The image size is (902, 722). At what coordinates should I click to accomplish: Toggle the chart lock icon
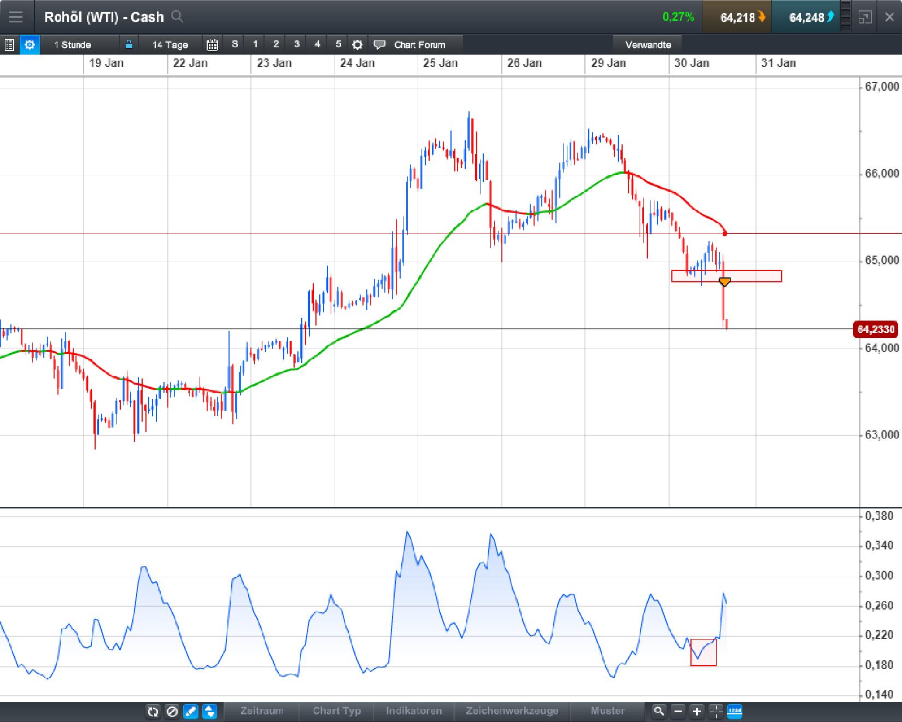(x=129, y=45)
